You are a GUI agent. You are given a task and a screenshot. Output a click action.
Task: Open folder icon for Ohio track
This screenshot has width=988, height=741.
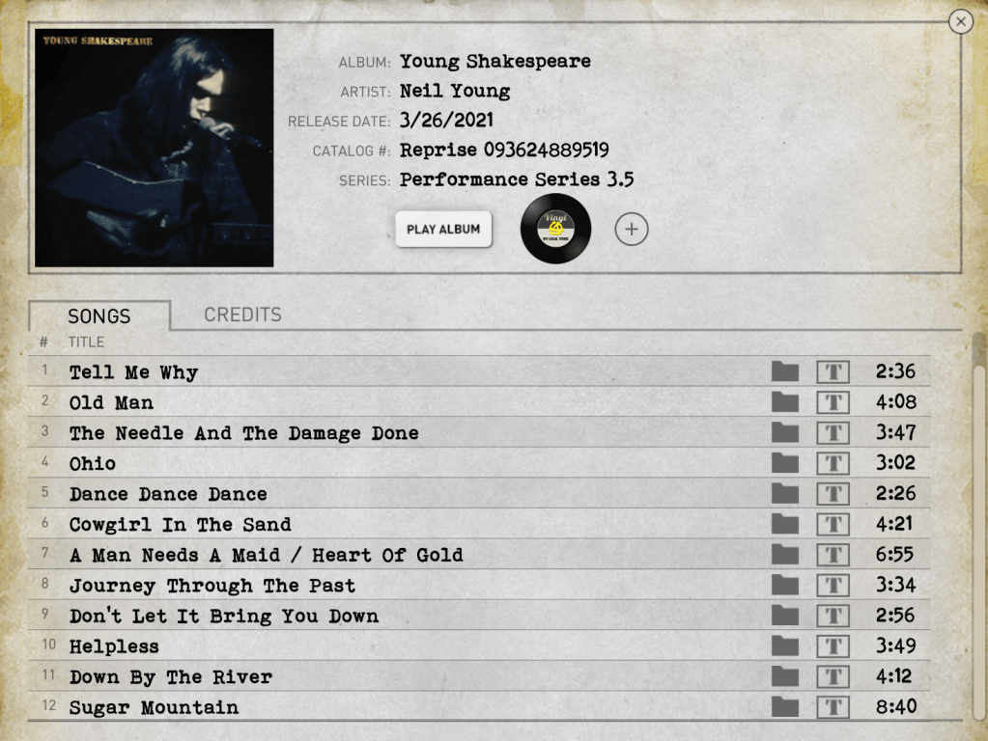point(784,463)
